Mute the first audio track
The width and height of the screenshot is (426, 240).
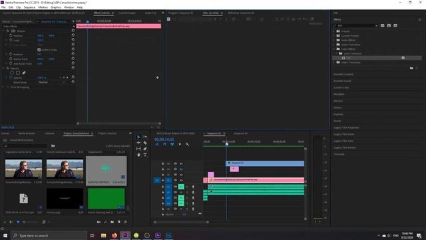[181, 187]
